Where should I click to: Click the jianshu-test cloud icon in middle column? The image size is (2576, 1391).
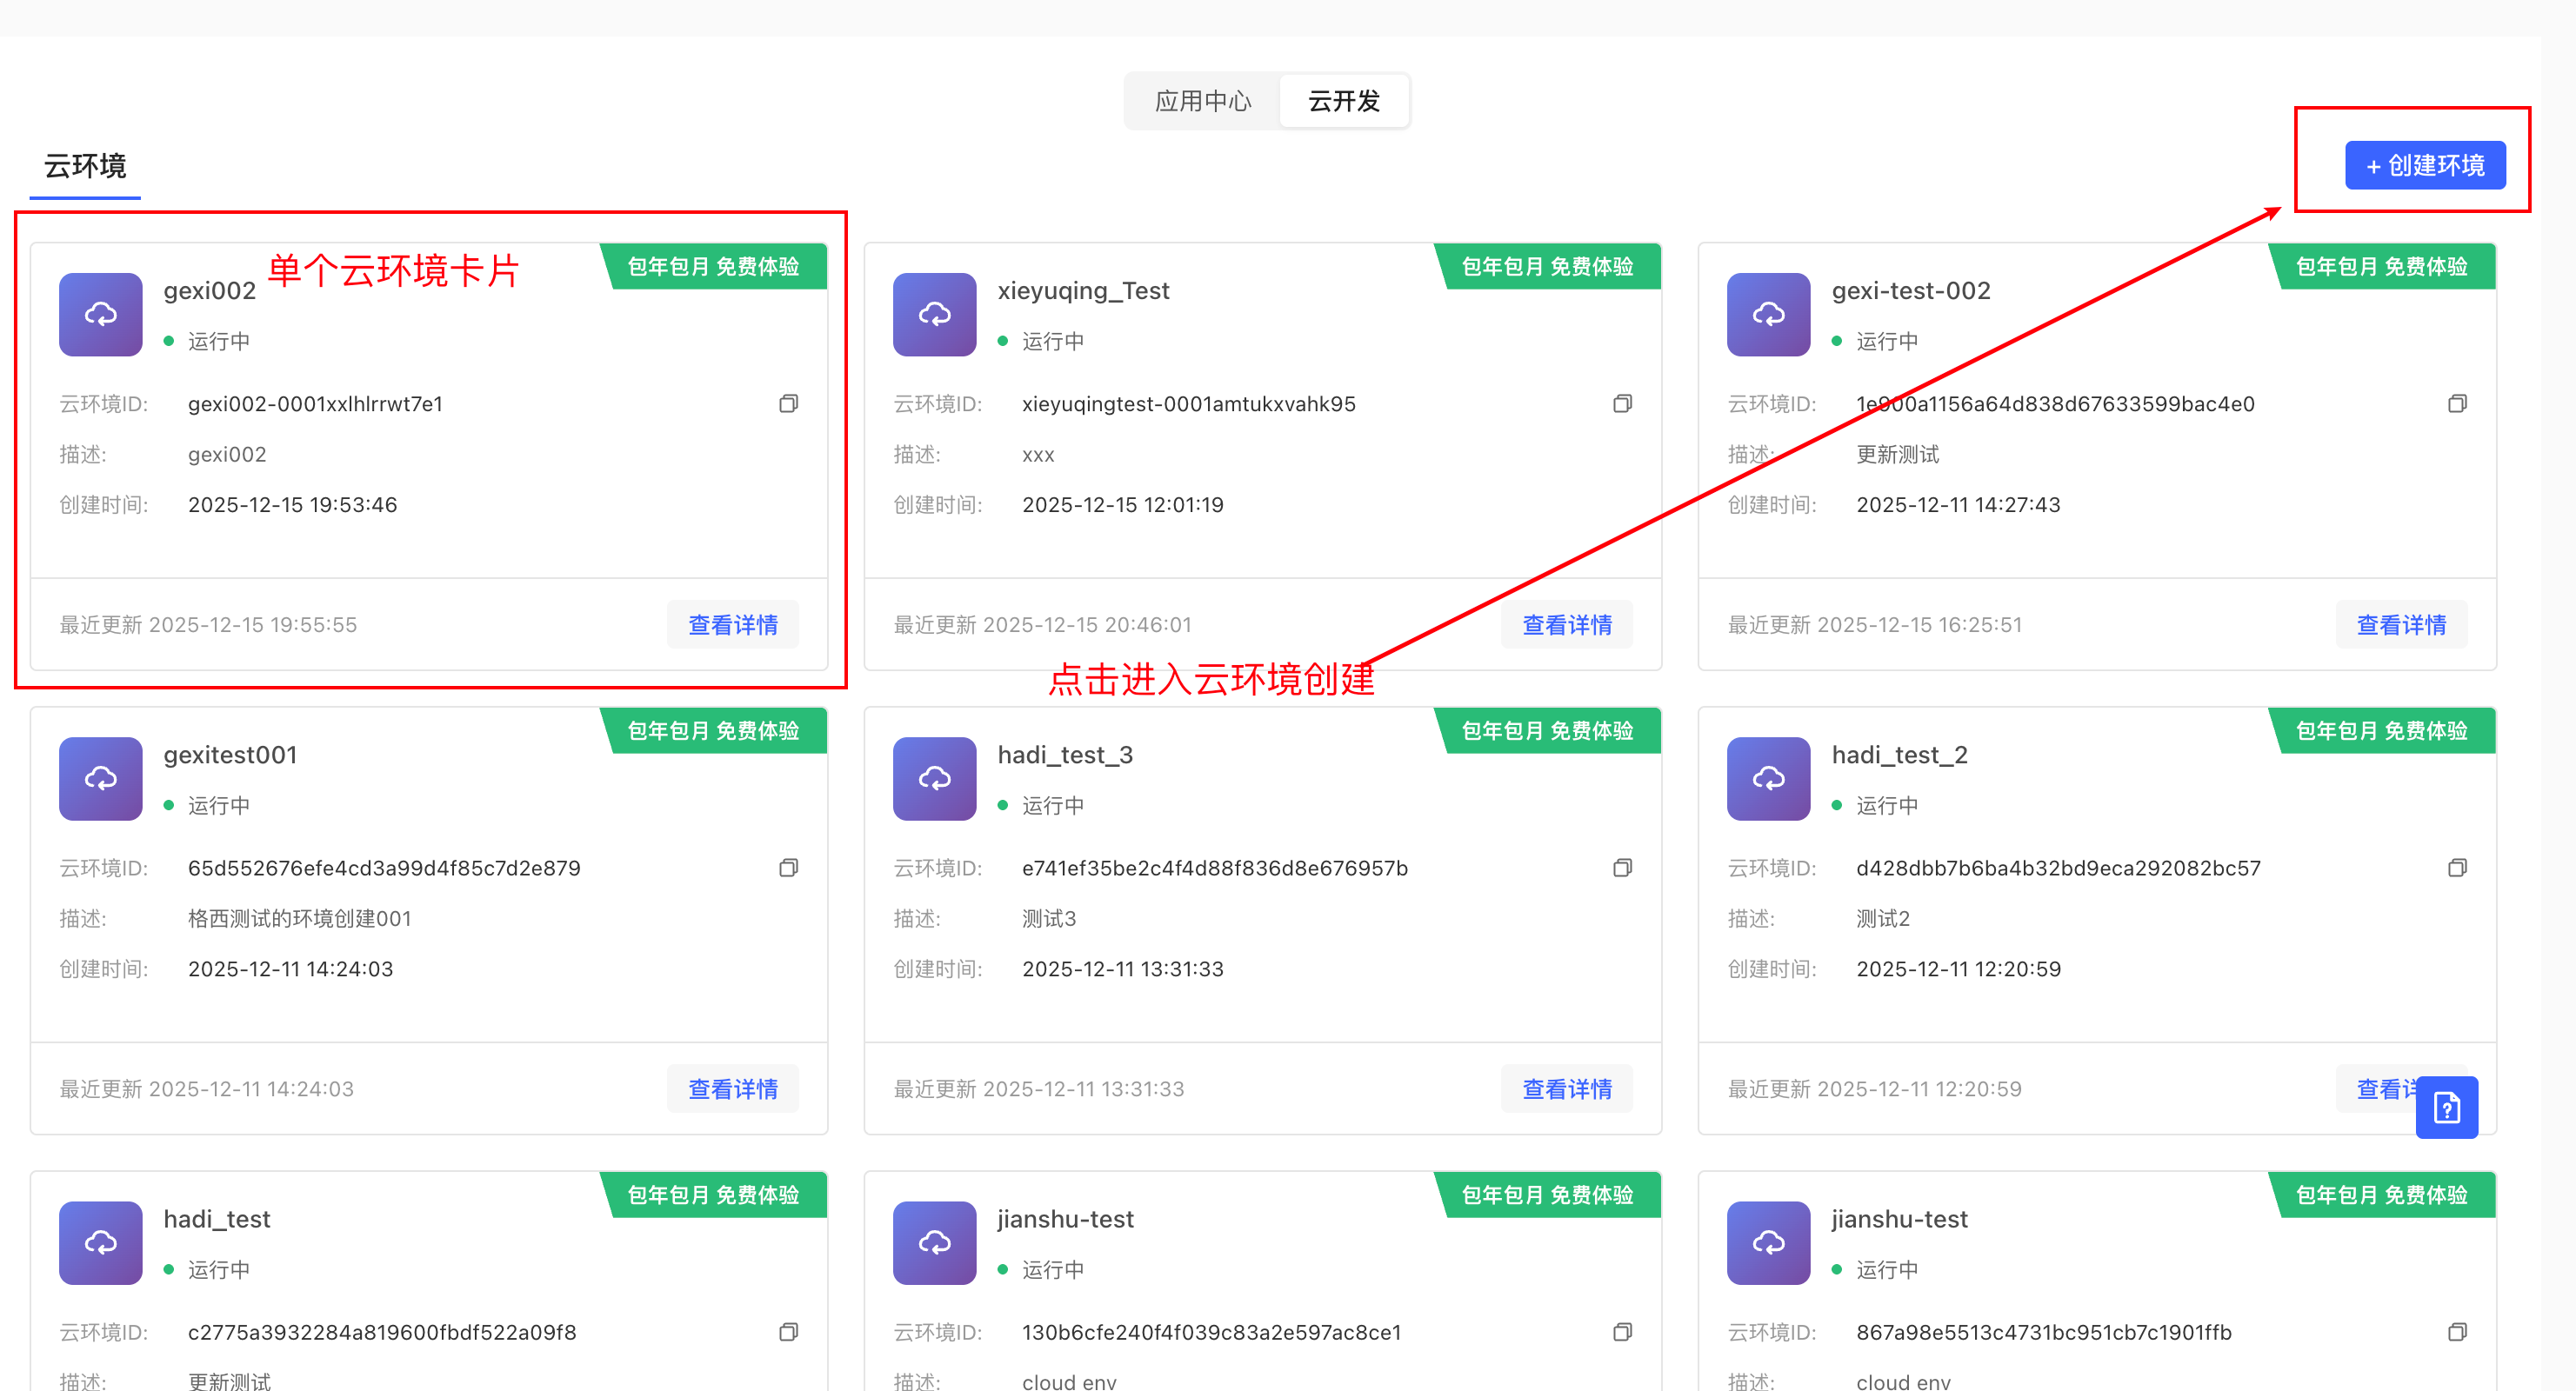coord(934,1243)
